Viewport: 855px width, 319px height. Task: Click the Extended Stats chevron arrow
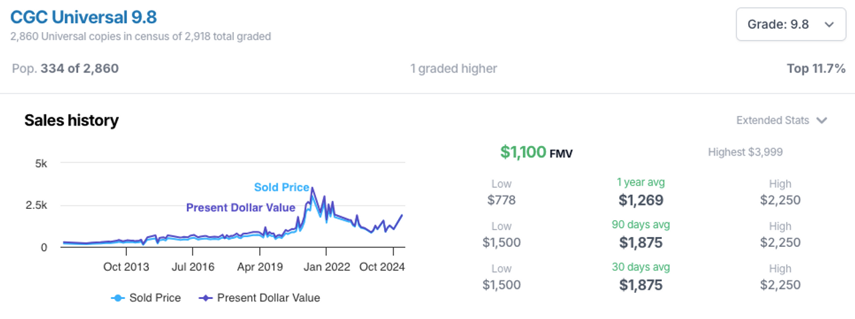(x=822, y=121)
